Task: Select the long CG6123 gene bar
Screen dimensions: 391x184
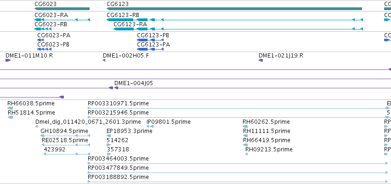Action: pyautogui.click(x=234, y=9)
